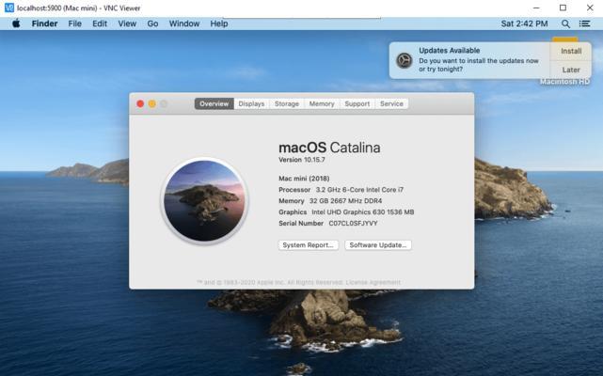Image resolution: width=603 pixels, height=376 pixels.
Task: Open Notification Center list icon
Action: tap(584, 23)
